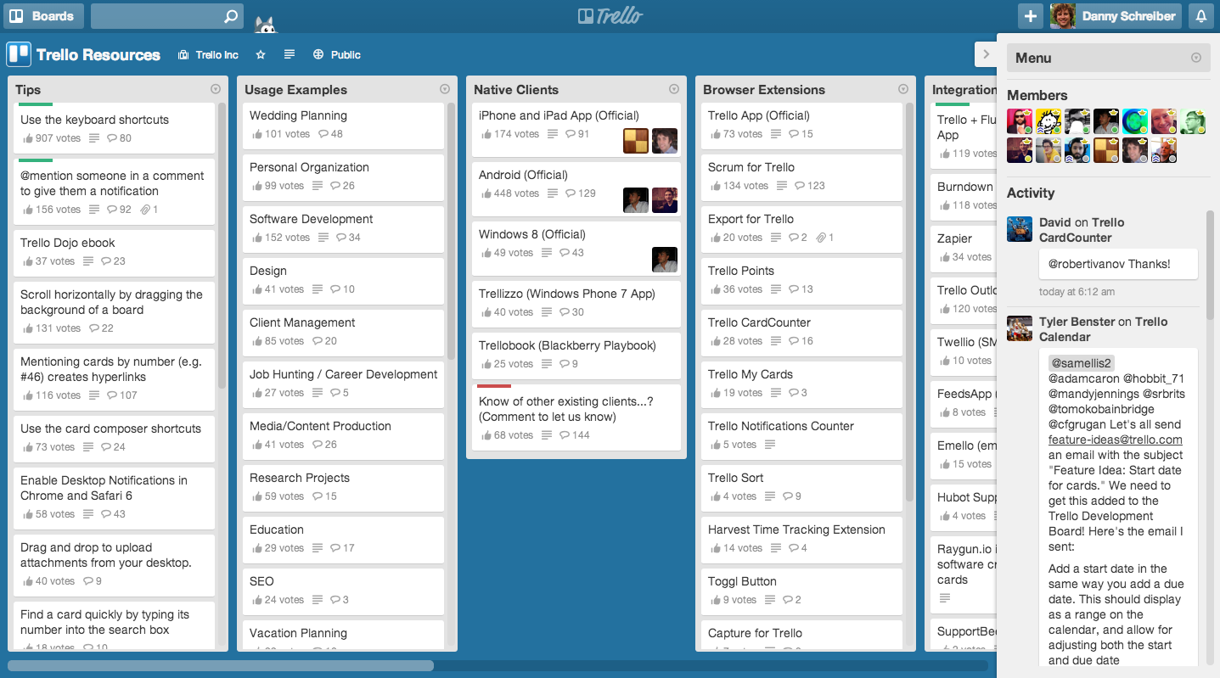Click description icon on Trello Notifications Counter

(x=770, y=445)
